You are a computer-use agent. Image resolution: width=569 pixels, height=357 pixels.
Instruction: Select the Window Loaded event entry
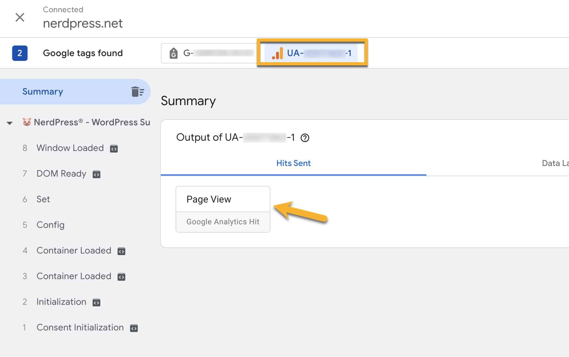point(70,148)
